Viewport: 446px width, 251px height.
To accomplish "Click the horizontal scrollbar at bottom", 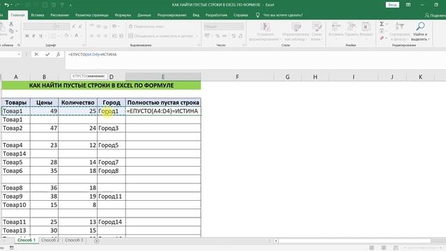I will [x=354, y=241].
